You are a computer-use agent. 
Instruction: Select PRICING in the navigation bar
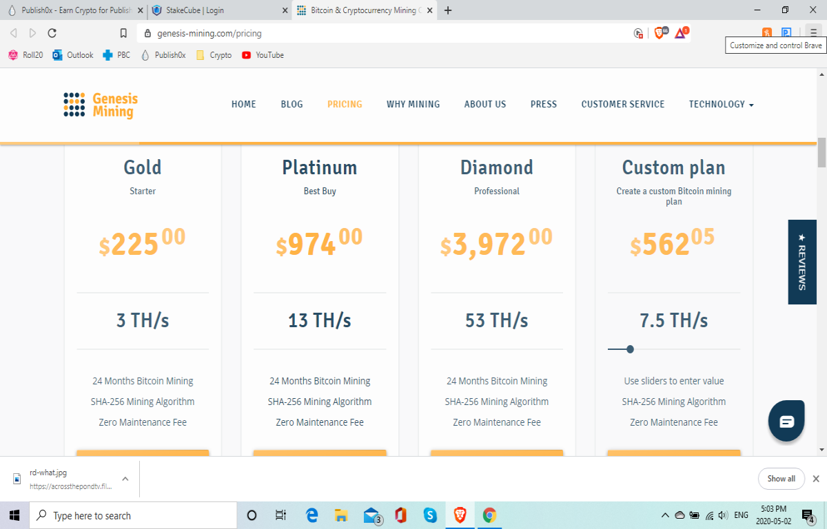coord(345,104)
